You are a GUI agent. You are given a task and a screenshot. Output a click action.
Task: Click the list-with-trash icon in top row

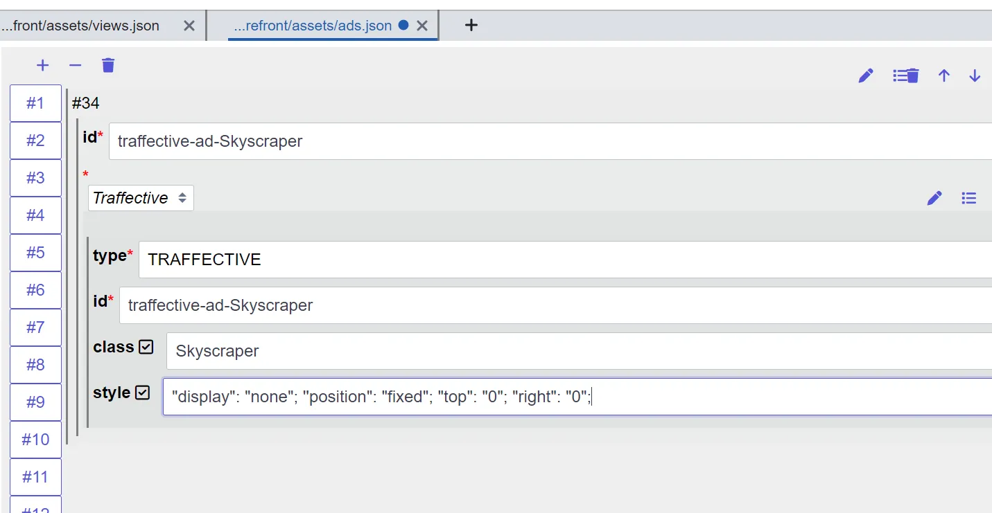click(905, 75)
